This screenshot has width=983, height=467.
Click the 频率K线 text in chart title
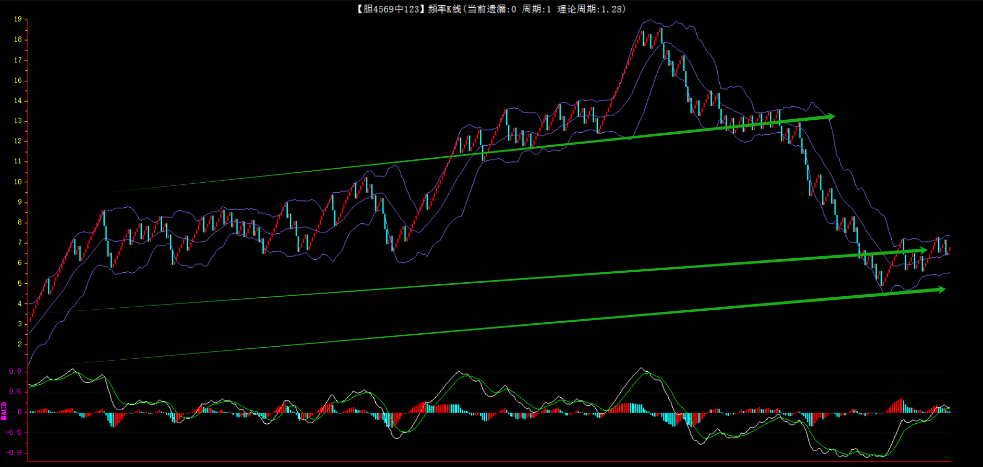pos(445,9)
